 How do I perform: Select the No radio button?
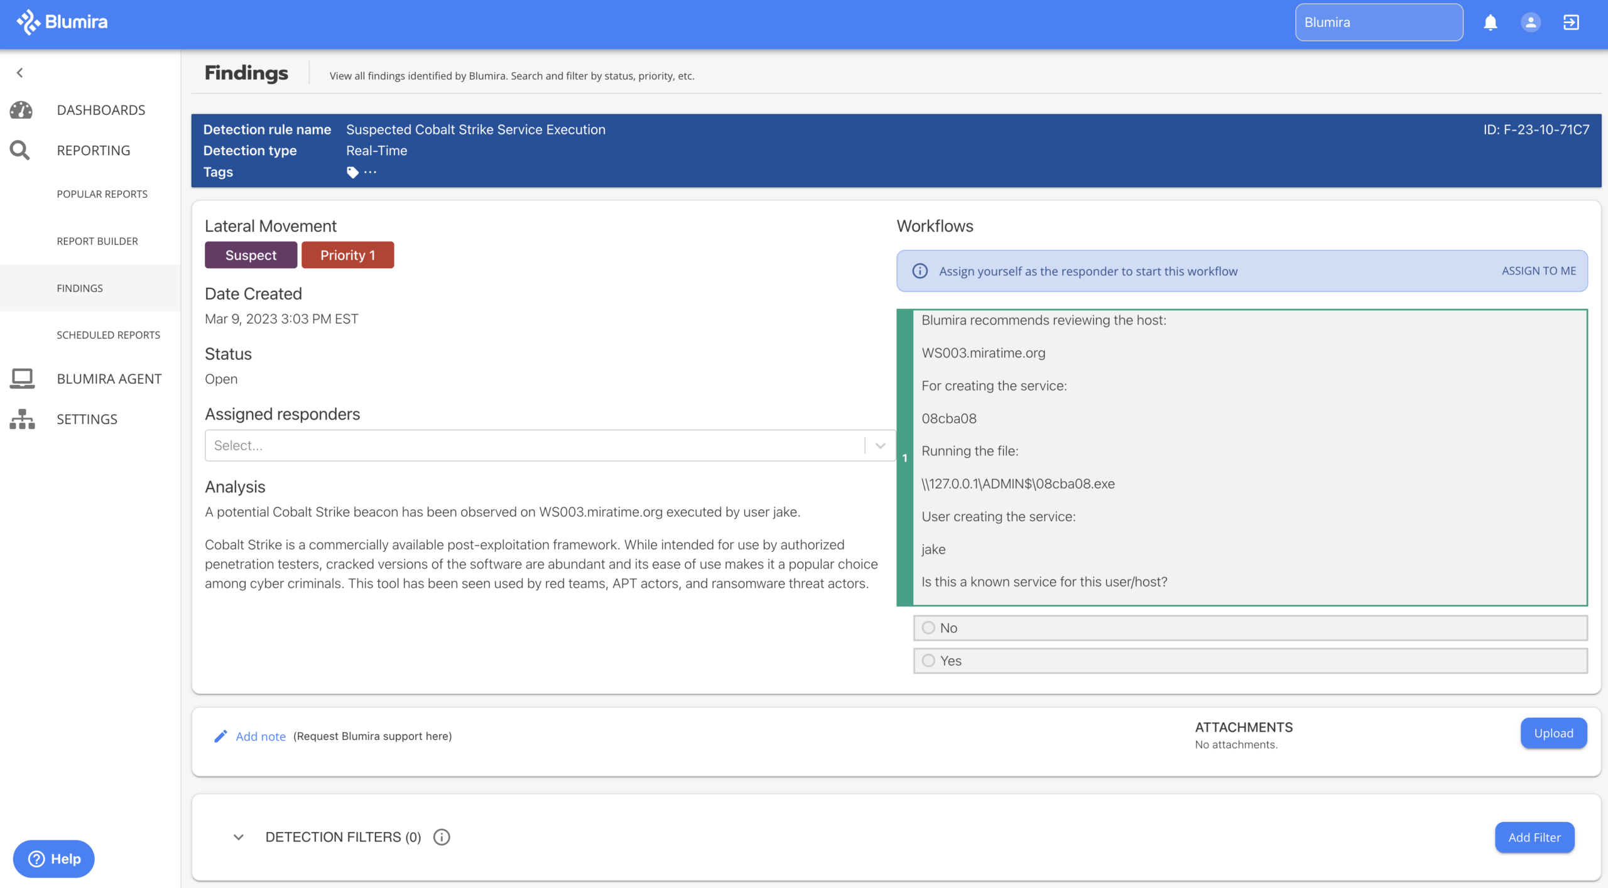click(929, 627)
